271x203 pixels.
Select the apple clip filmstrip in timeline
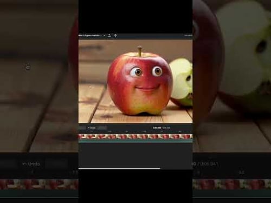pos(135,136)
